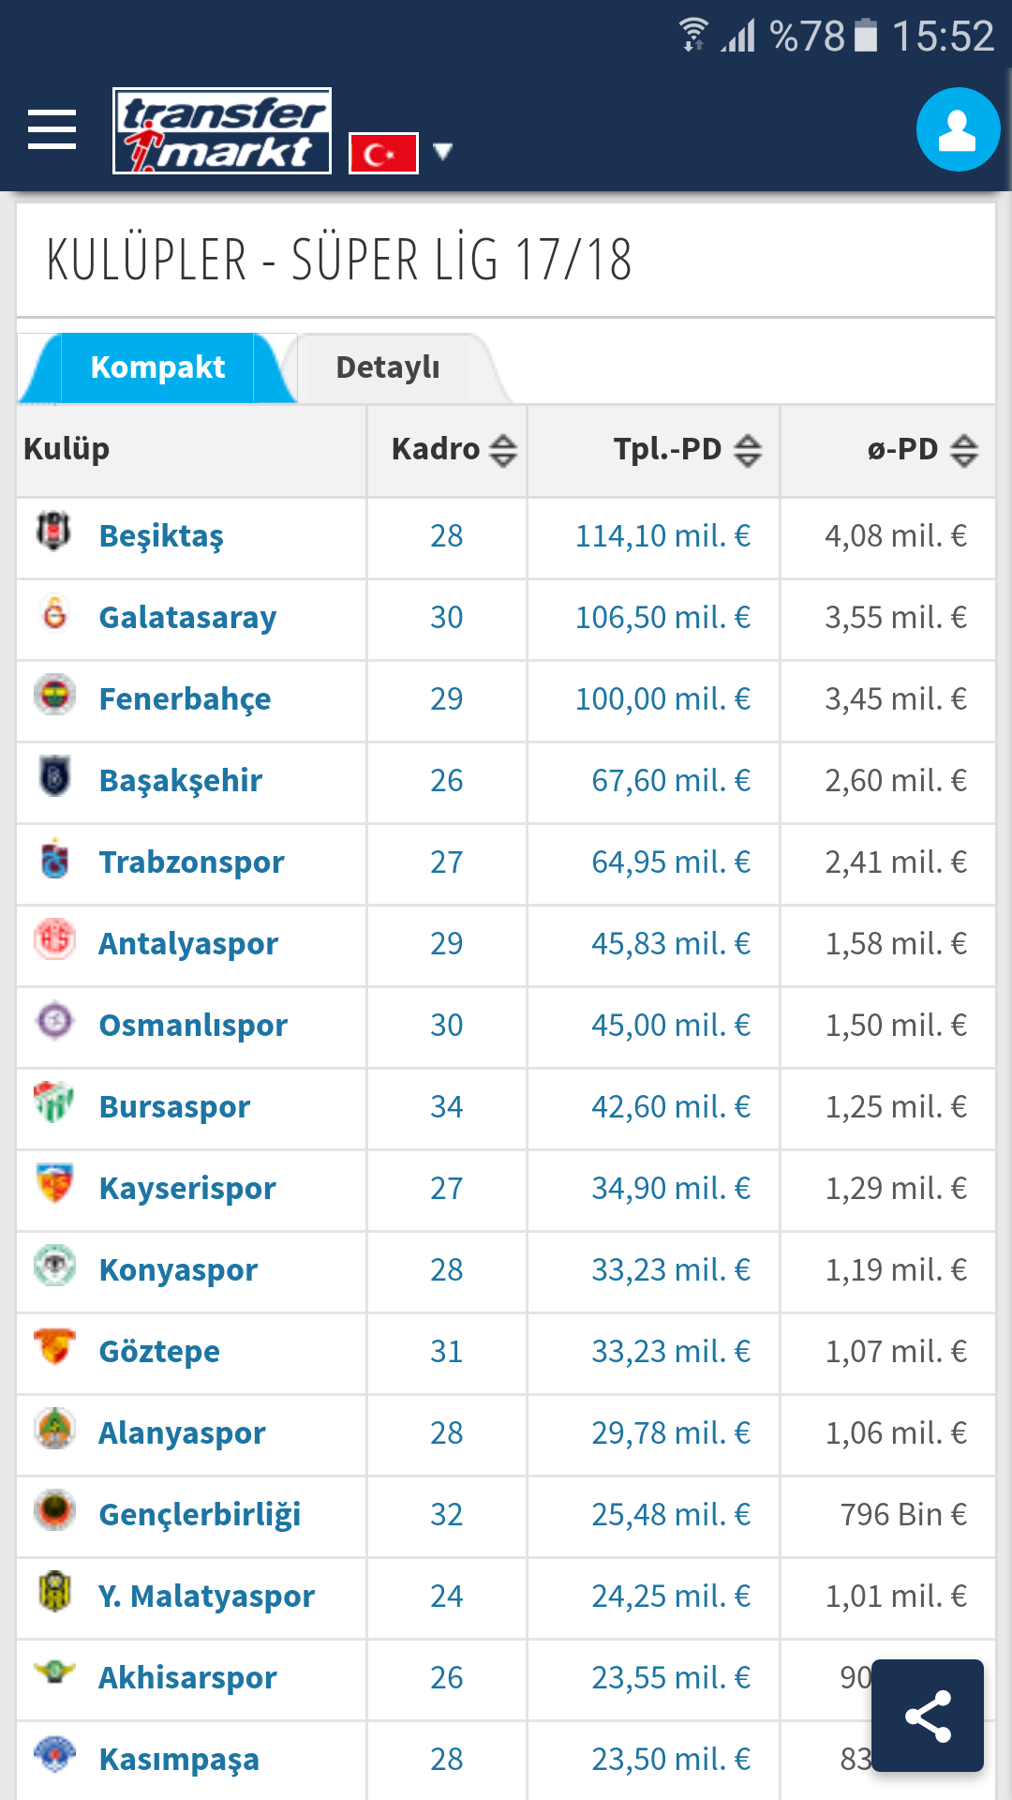Open Antalyaspor squad size 29
This screenshot has width=1012, height=1800.
tap(447, 944)
